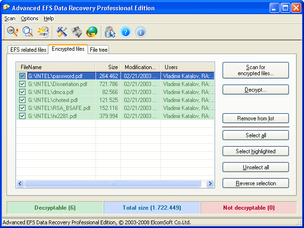Screen dimensions: 304x228
Task: Switch to the EFS related files tab
Action: (x=28, y=50)
